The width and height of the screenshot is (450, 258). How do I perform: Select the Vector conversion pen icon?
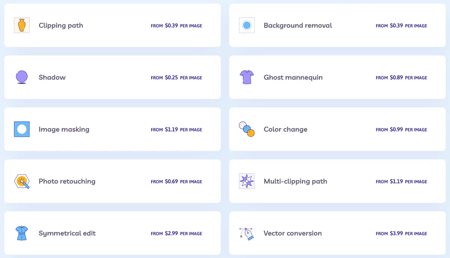[247, 233]
